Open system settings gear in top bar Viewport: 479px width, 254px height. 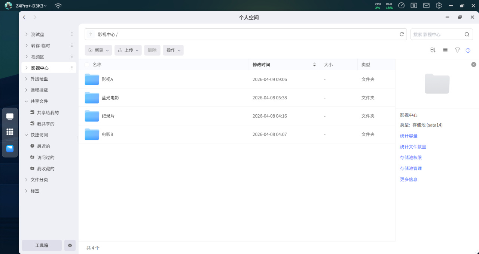point(439,6)
